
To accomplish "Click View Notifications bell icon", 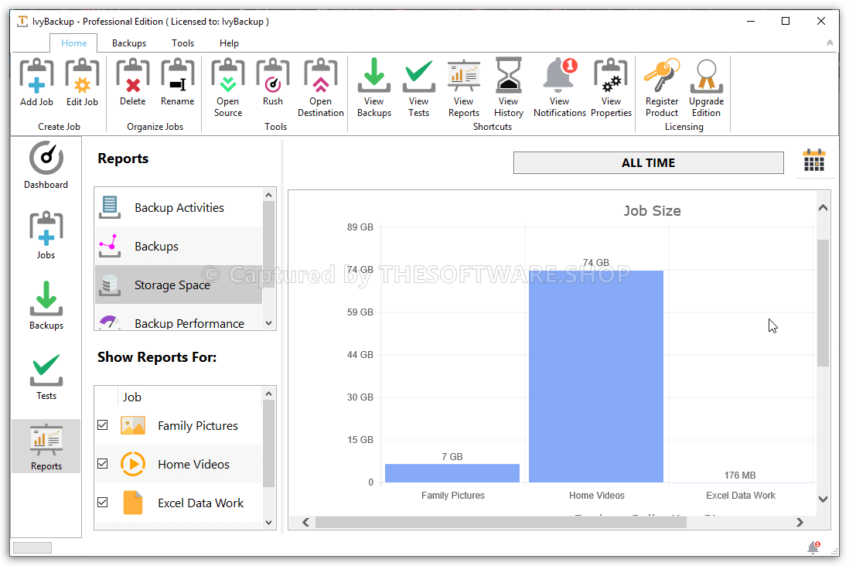I will tap(560, 77).
